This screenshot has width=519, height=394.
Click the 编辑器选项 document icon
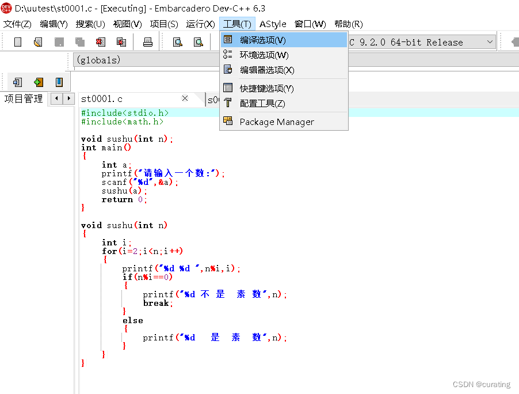(x=228, y=69)
